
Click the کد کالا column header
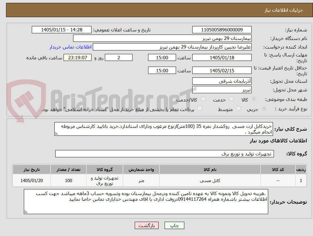pos(278,169)
